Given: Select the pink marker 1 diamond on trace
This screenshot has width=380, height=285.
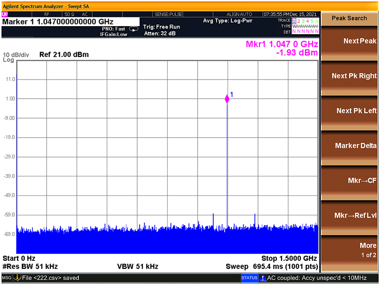Looking at the screenshot, I should click(227, 99).
